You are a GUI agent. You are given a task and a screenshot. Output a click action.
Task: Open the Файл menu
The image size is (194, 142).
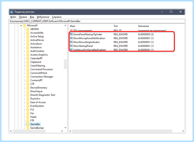[x=13, y=17]
